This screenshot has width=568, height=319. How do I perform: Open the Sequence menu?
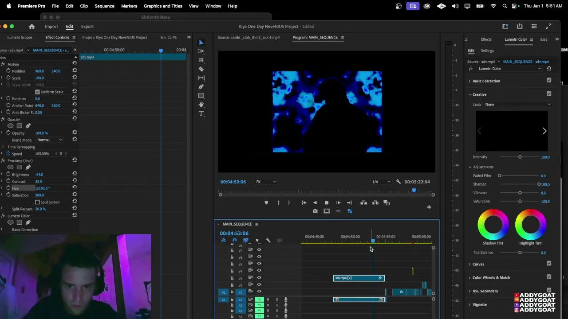point(104,6)
